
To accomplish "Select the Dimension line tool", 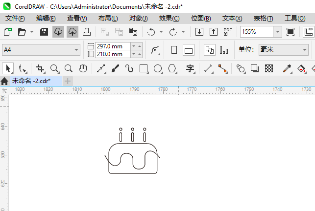I will (208, 68).
